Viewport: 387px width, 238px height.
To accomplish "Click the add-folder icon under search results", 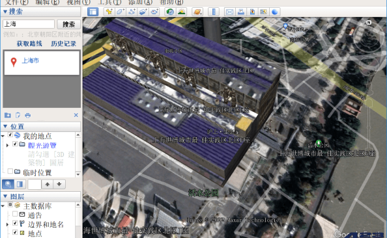I will click(8, 115).
